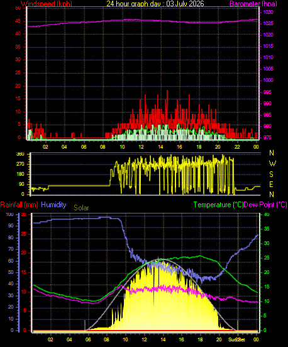Click the 12 hour tick under windspeed graph
The width and height of the screenshot is (288, 347).
141,147
